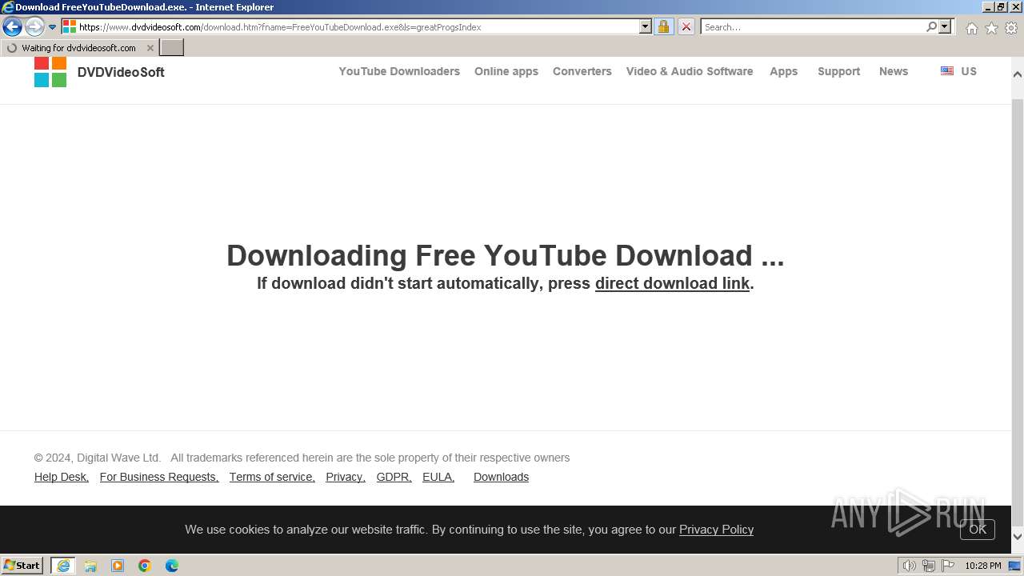Screen dimensions: 1024x576
Task: Open the Tools gear icon
Action: (1011, 28)
